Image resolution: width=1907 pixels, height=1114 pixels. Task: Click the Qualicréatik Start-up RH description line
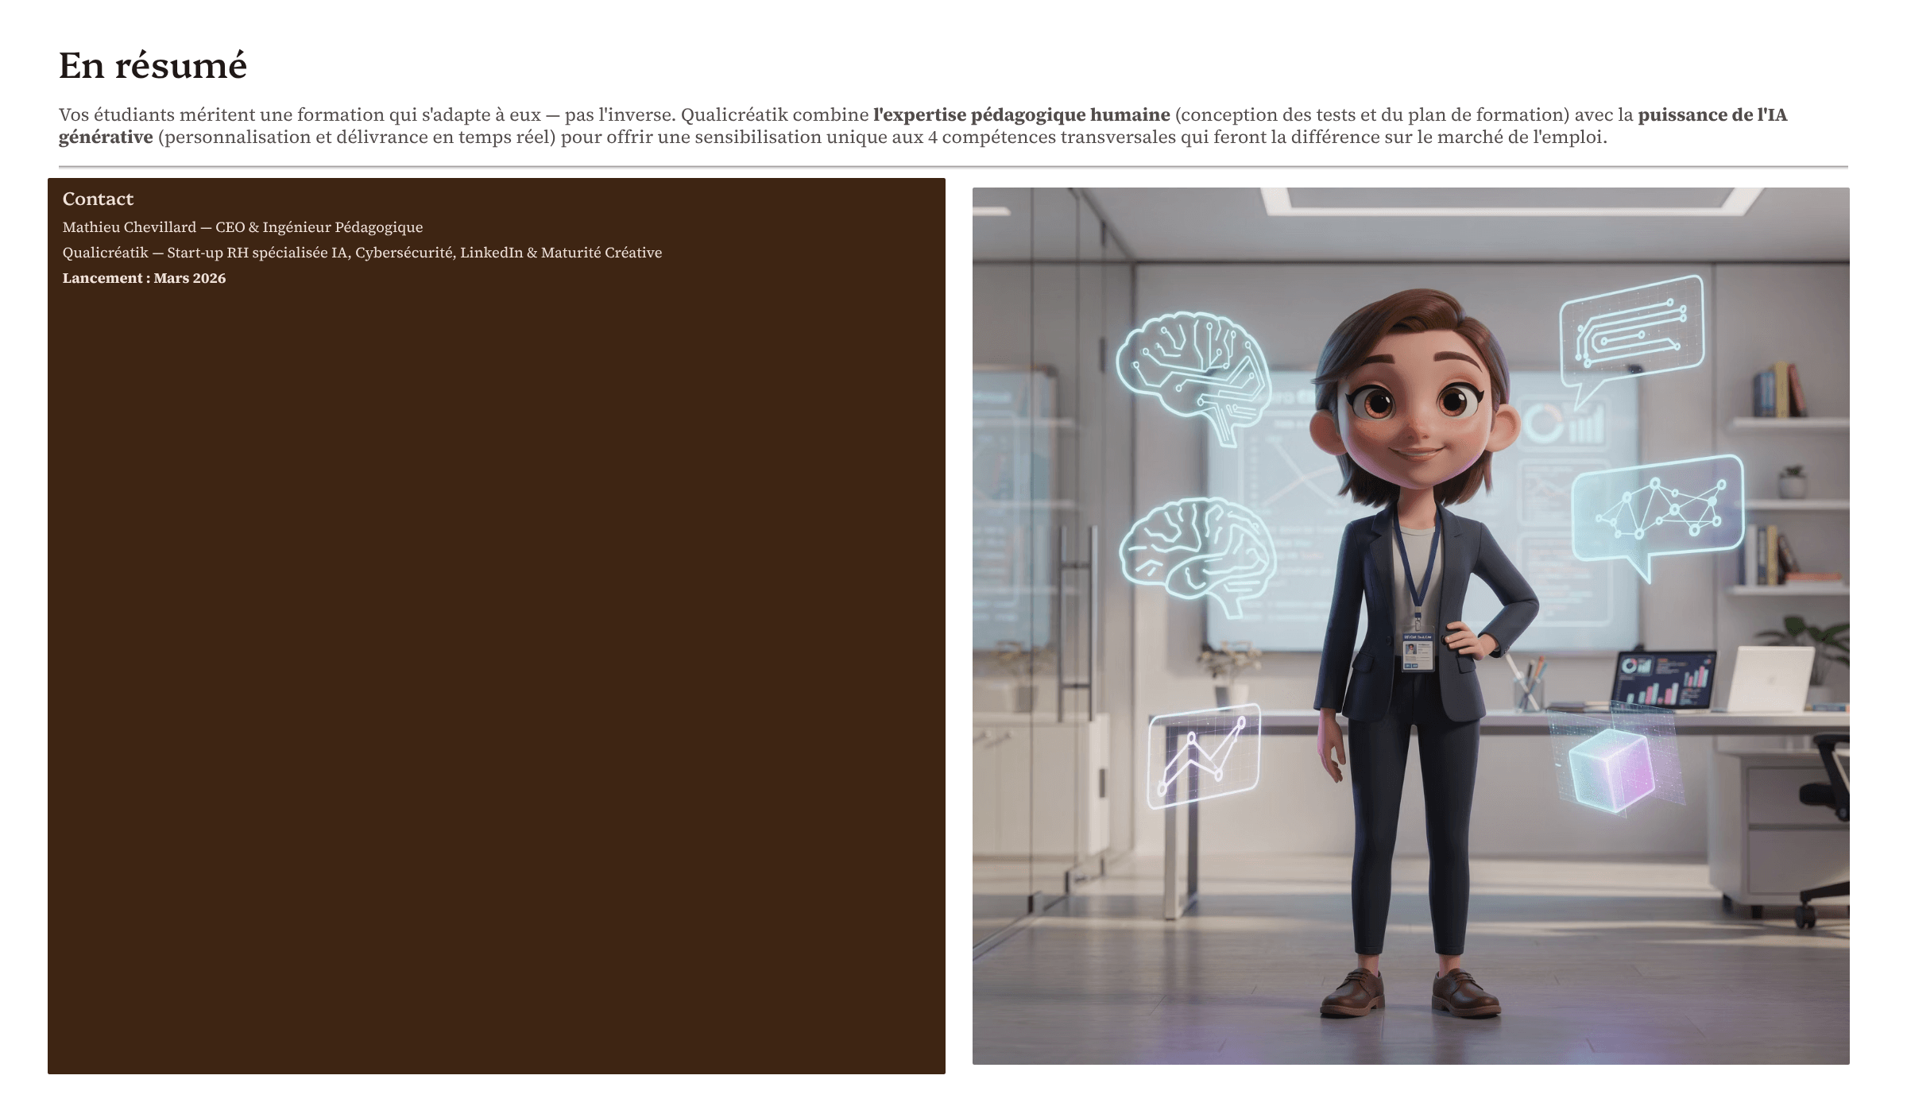click(x=362, y=253)
